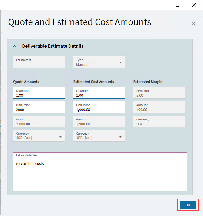This screenshot has width=203, height=216.
Task: Minimize the window
Action: pyautogui.click(x=161, y=5)
